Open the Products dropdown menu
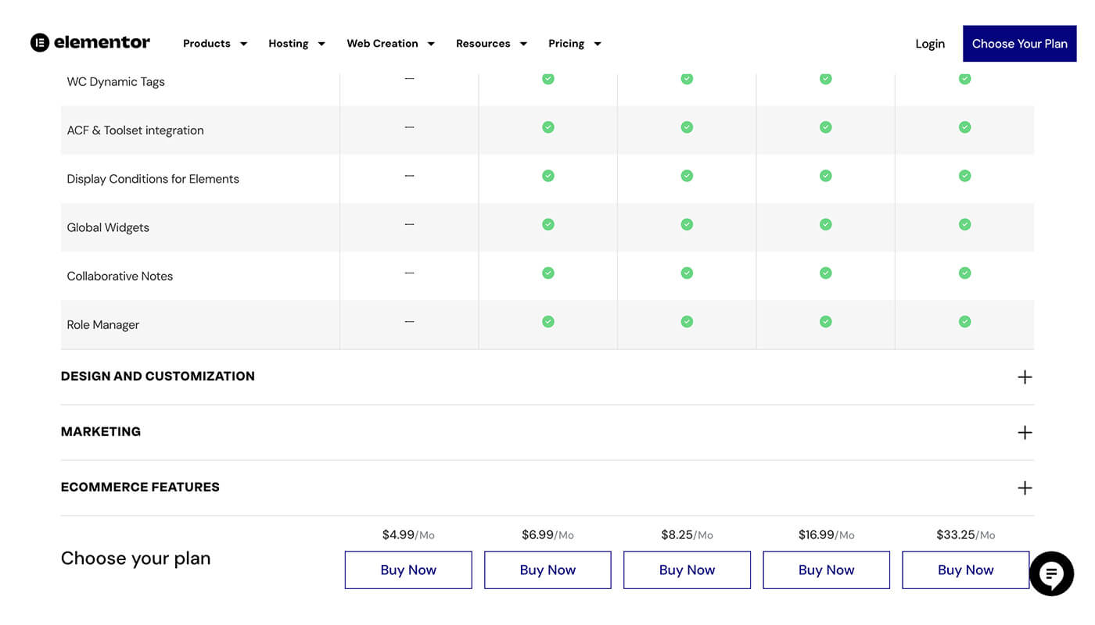 point(215,44)
